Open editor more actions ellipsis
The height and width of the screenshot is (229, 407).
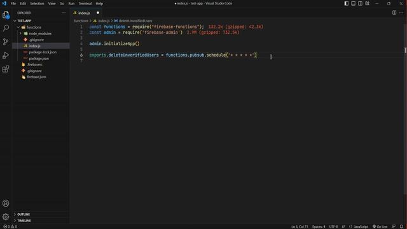pyautogui.click(x=401, y=13)
